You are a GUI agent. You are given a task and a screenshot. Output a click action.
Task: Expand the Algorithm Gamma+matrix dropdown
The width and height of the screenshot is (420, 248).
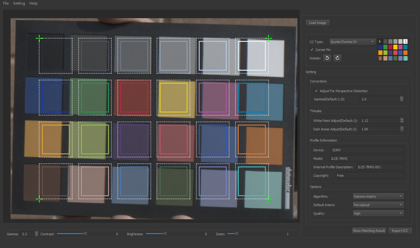click(378, 196)
